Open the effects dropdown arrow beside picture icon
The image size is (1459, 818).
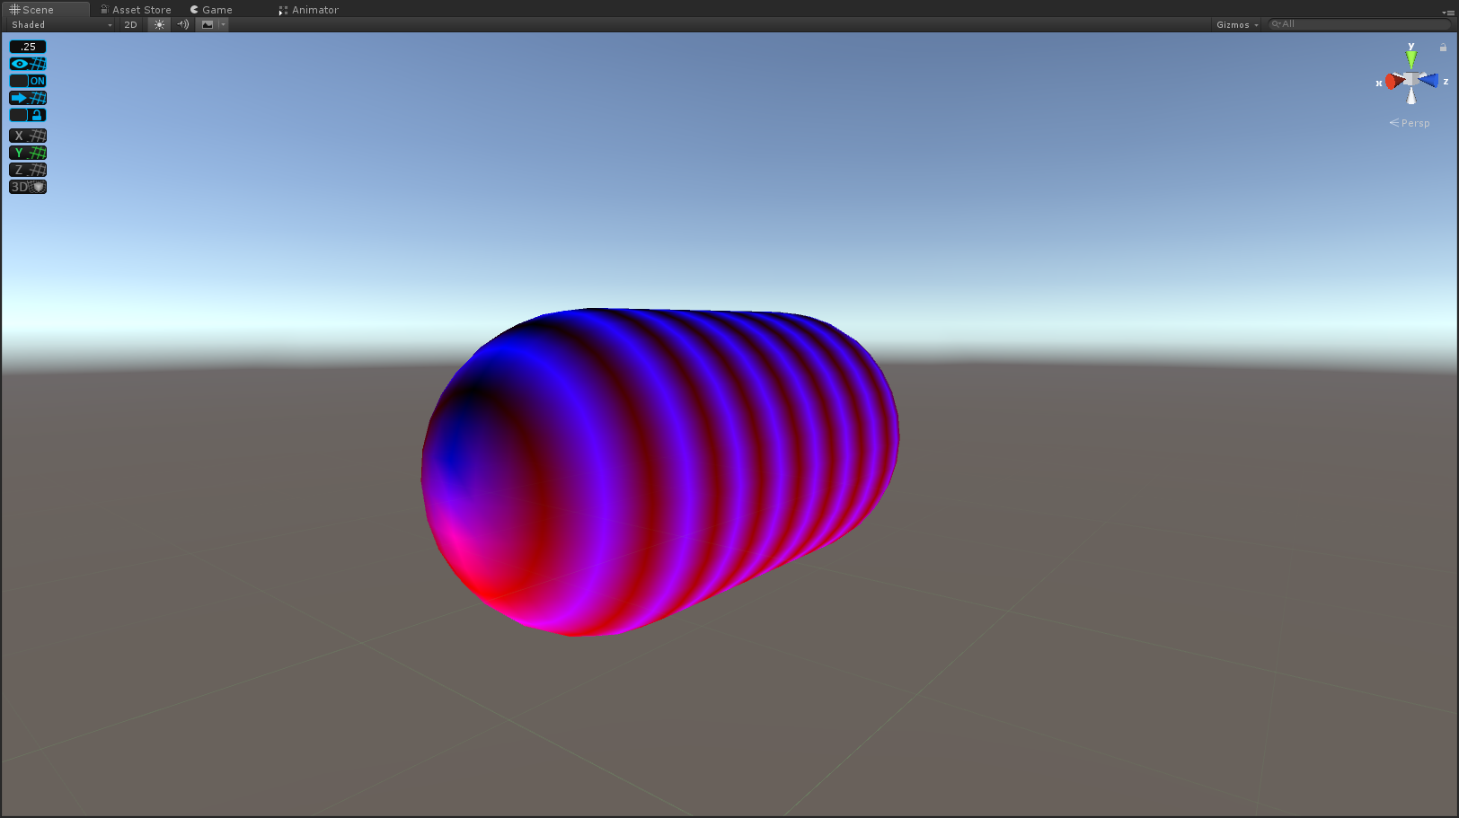[x=223, y=24]
